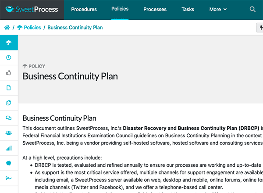Image resolution: width=263 pixels, height=193 pixels.
Task: Click the SweetProcess logo
Action: tap(32, 9)
